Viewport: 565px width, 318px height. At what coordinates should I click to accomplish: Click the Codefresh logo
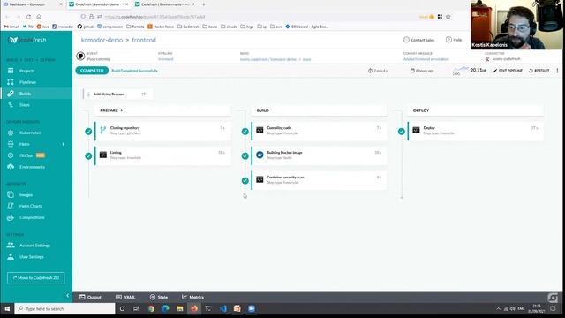(x=27, y=40)
